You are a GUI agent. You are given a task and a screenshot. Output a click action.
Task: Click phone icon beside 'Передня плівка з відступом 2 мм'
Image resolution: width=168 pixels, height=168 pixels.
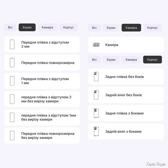pos(12,44)
